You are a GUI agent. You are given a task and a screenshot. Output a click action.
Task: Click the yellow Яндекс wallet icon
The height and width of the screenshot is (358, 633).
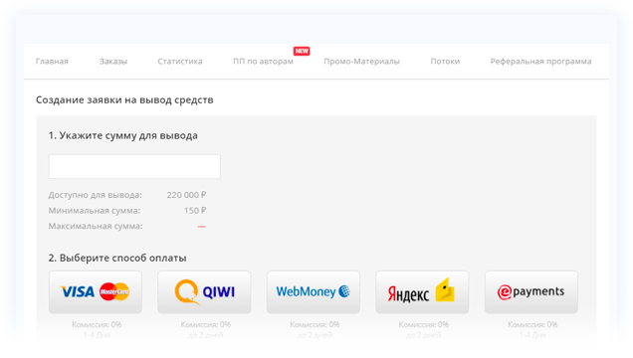tap(445, 289)
